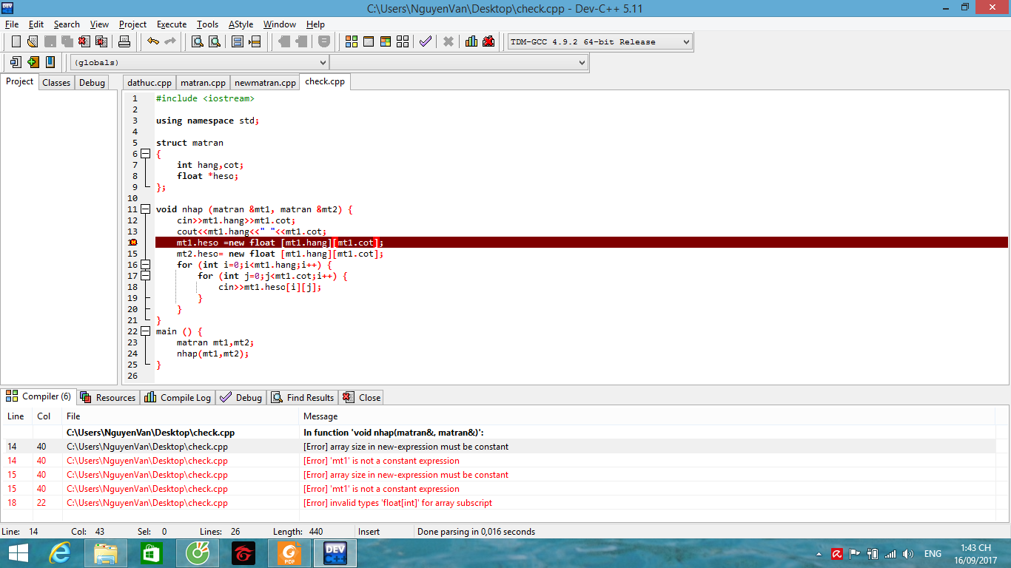Viewport: 1011px width, 568px height.
Task: Collapse the nhap function fold at line 11
Action: point(145,209)
